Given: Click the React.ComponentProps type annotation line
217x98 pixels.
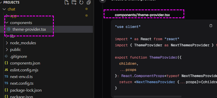Looking at the screenshot, I should [166, 76].
